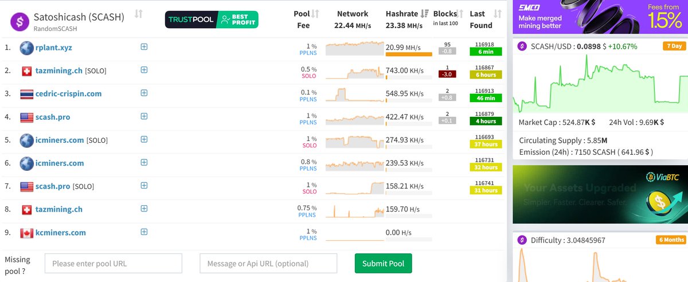Viewport: 688px width, 282px height.
Task: Click the Swiss flag on tazmining.ch row 8
Action: [x=26, y=210]
